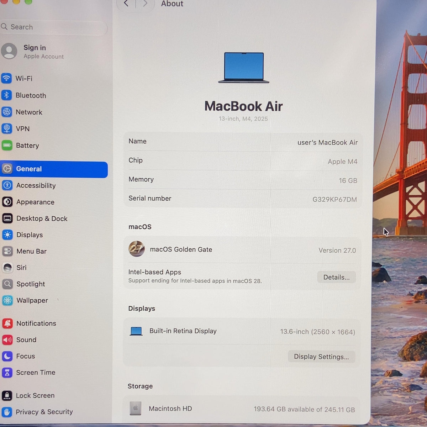Click '13.6-inch (2560 × 1664)' display text
Image resolution: width=427 pixels, height=427 pixels.
point(317,332)
